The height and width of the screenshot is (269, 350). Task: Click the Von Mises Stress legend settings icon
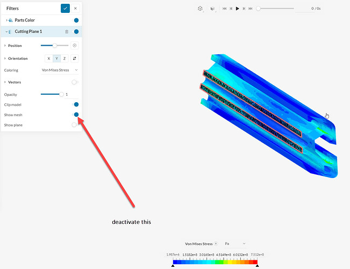[x=216, y=244]
